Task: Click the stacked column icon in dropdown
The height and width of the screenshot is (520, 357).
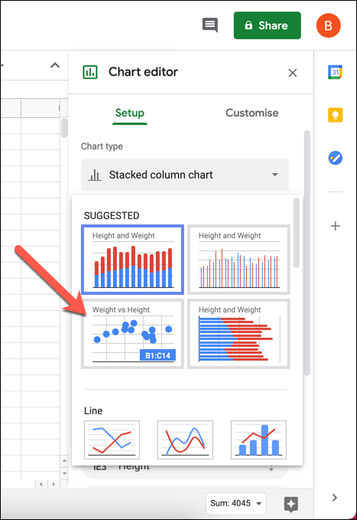Action: (x=94, y=175)
